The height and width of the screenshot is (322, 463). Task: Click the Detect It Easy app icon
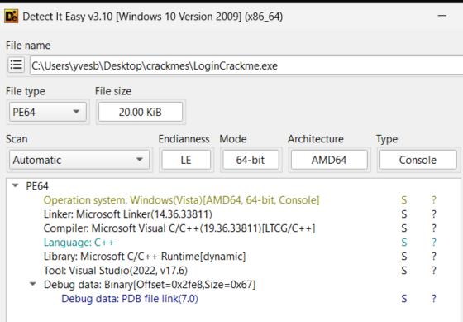[12, 17]
